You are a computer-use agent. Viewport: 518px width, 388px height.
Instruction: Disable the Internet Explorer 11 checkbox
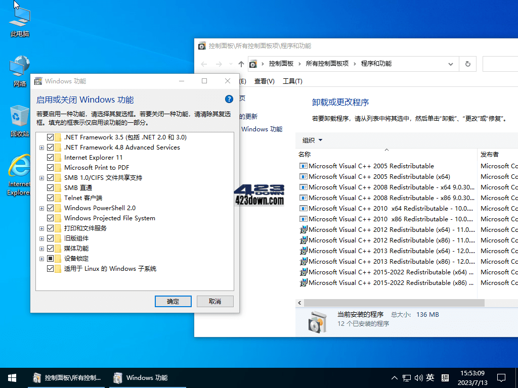pos(50,157)
